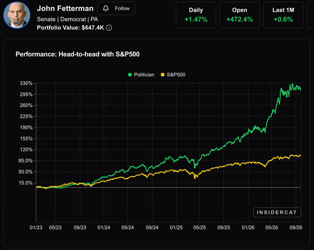The height and width of the screenshot is (250, 314).
Task: Click the 09/24 x-axis date label
Action: (152, 227)
